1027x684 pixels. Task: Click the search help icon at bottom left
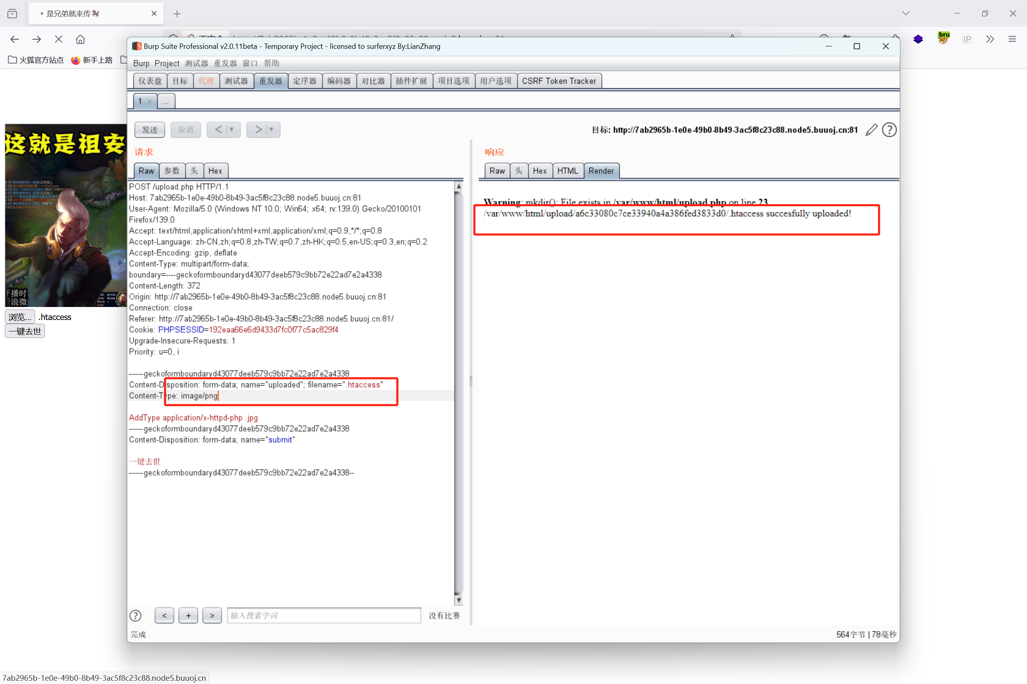(x=135, y=615)
